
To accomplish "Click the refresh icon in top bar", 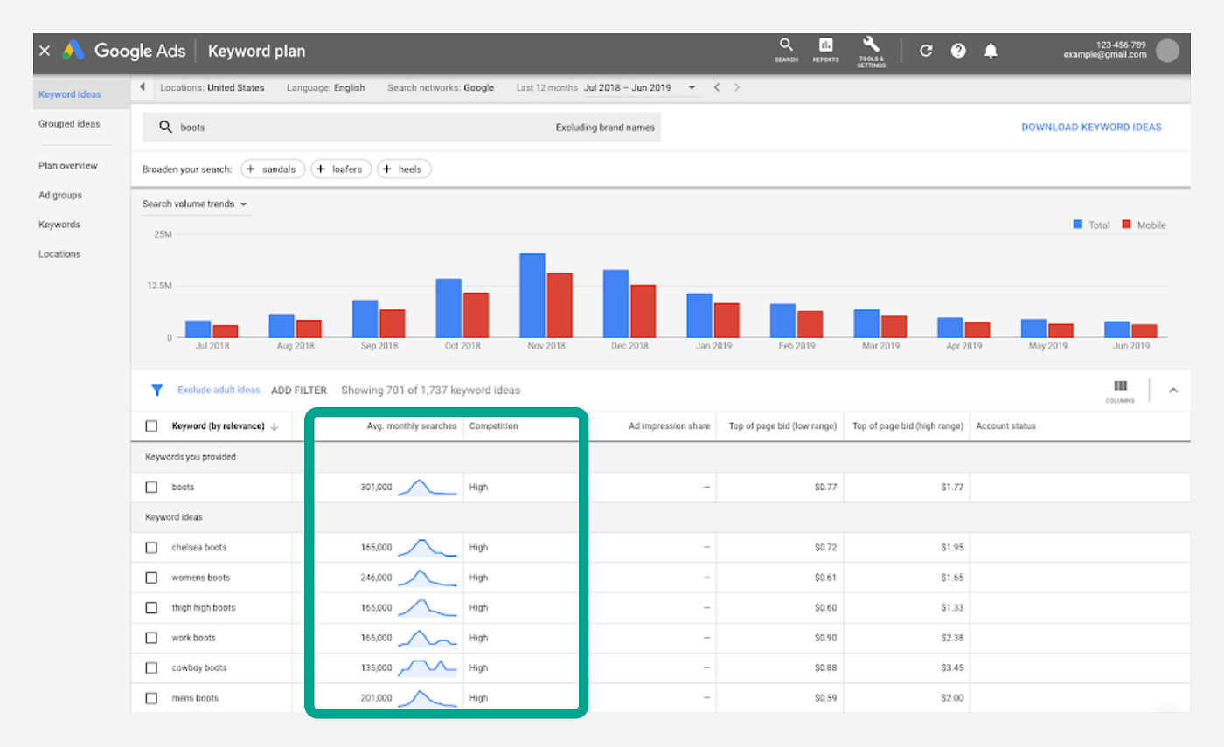I will click(926, 51).
